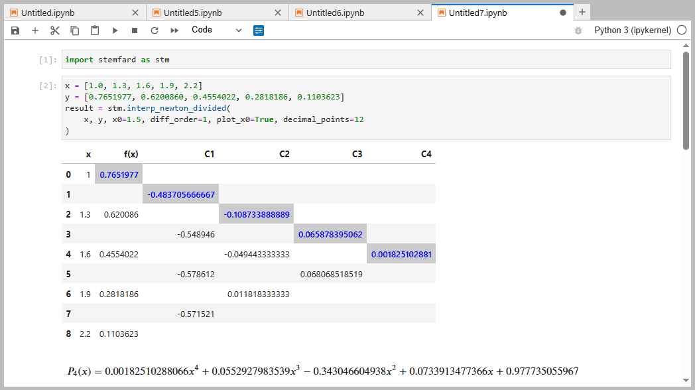This screenshot has width=695, height=390.
Task: Open the Code cell type dropdown
Action: tap(217, 30)
